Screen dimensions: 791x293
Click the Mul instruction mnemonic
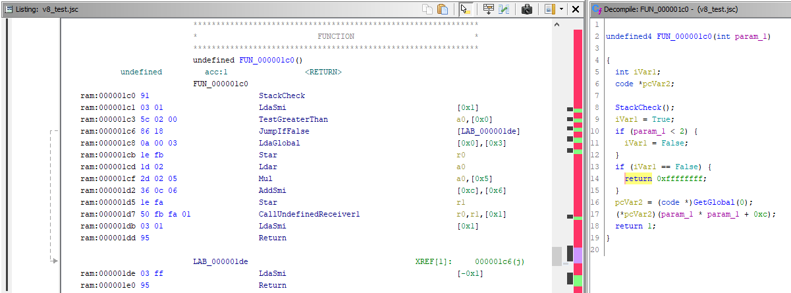(x=265, y=178)
